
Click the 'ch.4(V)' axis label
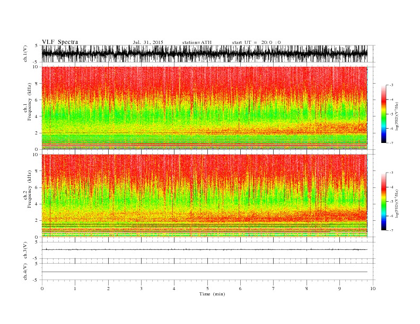click(25, 272)
